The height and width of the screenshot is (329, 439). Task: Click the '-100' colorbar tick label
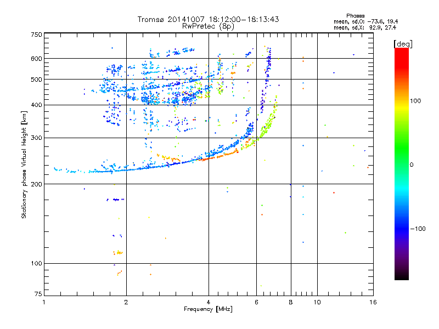pyautogui.click(x=418, y=229)
